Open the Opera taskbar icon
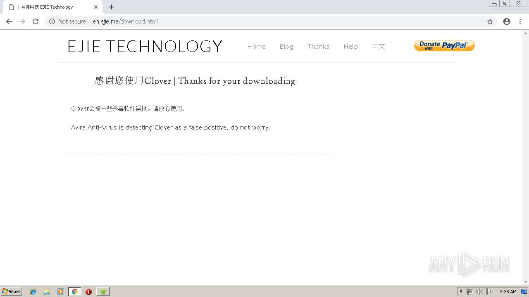The height and width of the screenshot is (297, 529). [x=88, y=292]
